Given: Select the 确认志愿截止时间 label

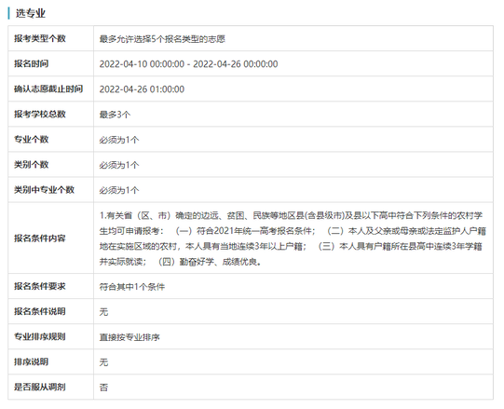Looking at the screenshot, I should tap(48, 89).
